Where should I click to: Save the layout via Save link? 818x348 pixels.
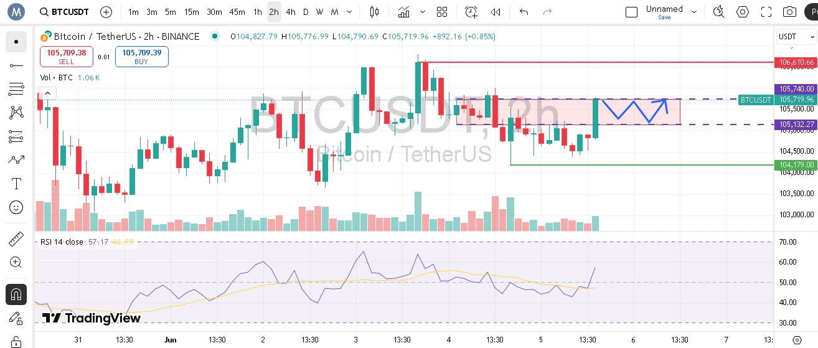pyautogui.click(x=664, y=17)
